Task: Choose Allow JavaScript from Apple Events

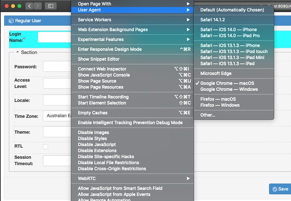Action: coord(133,194)
